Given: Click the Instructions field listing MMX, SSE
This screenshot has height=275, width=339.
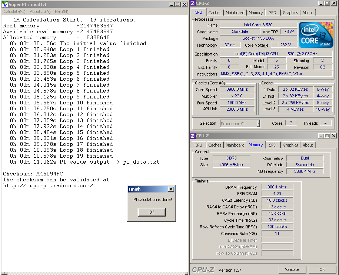Looking at the screenshot, I should click(x=276, y=74).
